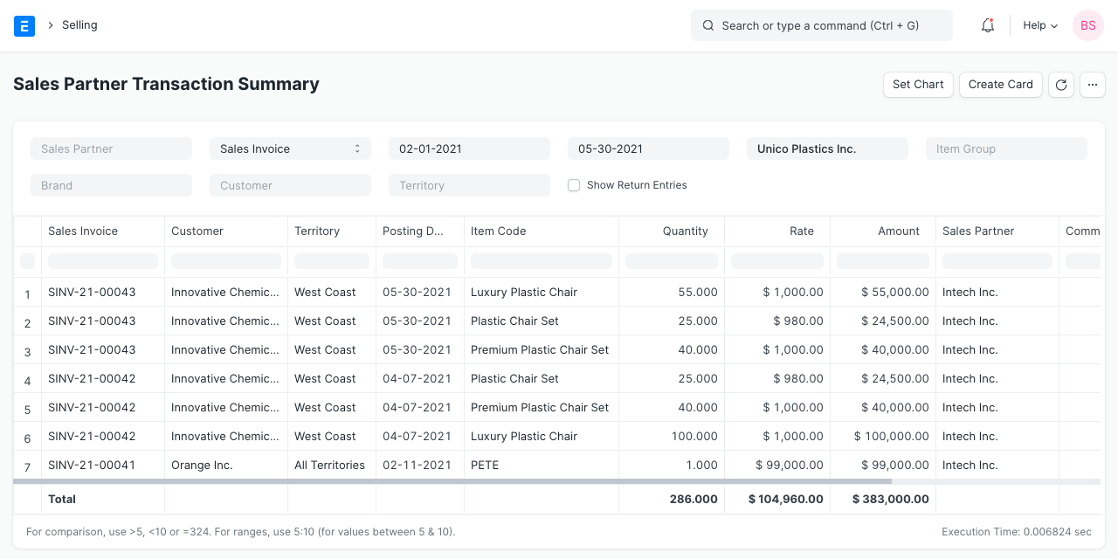Focus the Item Group filter field

(1006, 148)
